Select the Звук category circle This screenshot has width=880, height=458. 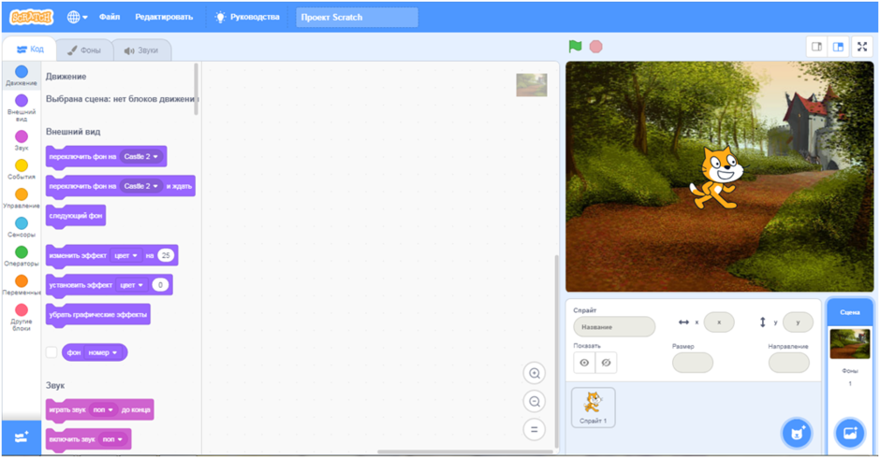point(22,136)
